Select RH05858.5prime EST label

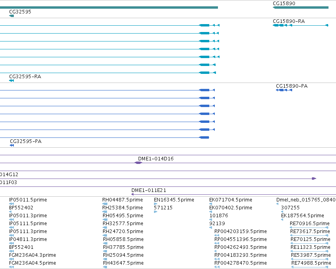(124, 239)
